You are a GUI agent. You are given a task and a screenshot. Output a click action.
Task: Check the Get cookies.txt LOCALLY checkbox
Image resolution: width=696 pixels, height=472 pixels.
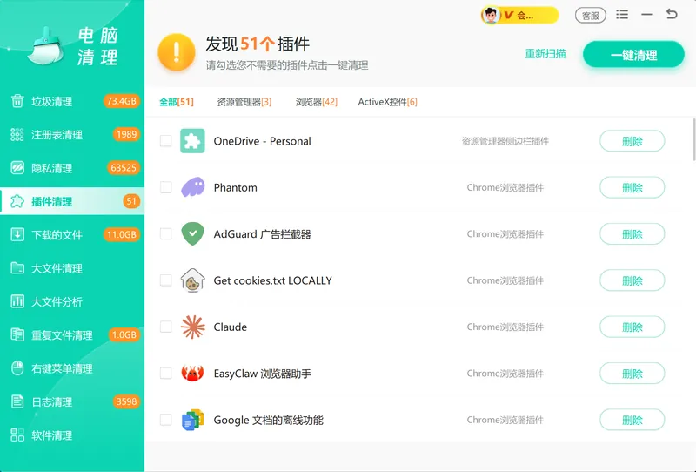point(165,280)
